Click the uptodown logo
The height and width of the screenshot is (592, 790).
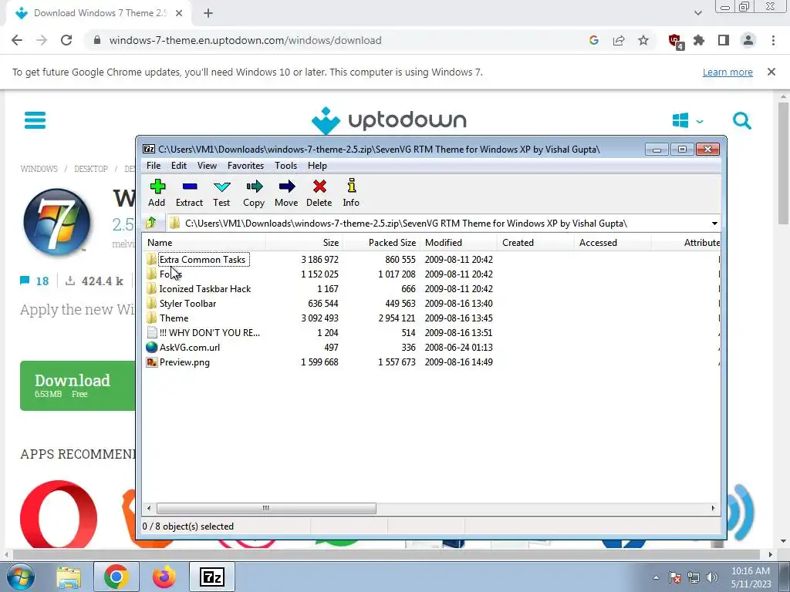pos(389,120)
